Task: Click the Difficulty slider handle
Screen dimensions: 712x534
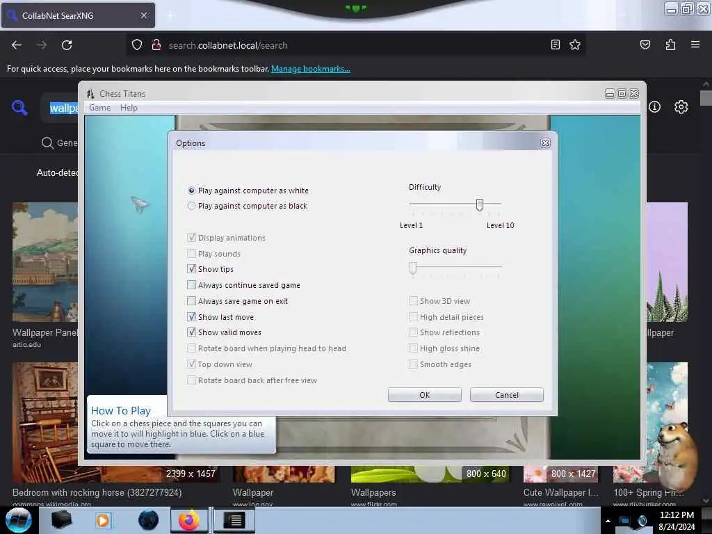Action: (480, 205)
